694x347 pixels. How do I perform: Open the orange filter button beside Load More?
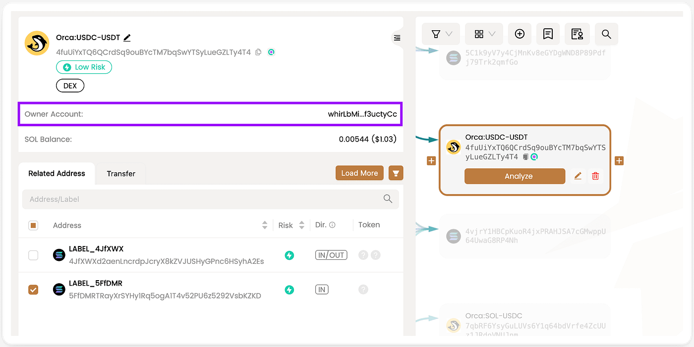(396, 173)
